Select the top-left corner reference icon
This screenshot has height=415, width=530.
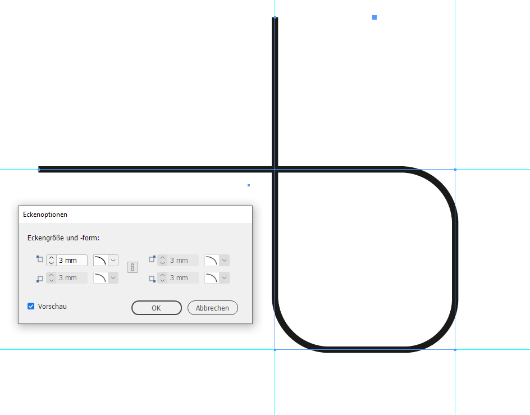click(x=39, y=259)
